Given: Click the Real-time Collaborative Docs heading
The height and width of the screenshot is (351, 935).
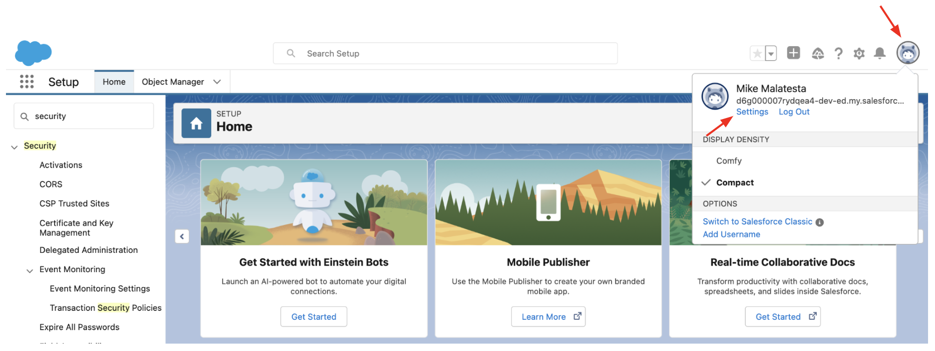Looking at the screenshot, I should (783, 262).
